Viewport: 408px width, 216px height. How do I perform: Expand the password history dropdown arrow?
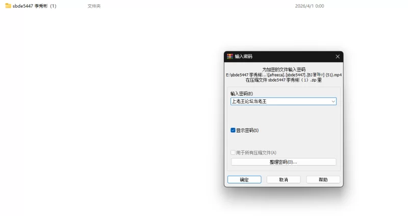tap(333, 101)
